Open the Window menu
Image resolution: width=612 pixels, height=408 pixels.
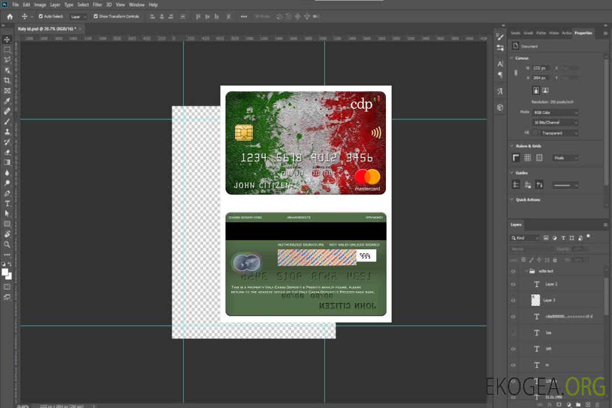tap(137, 5)
